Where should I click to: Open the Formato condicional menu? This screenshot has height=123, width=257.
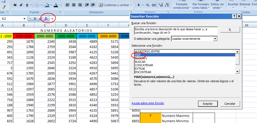(182, 6)
